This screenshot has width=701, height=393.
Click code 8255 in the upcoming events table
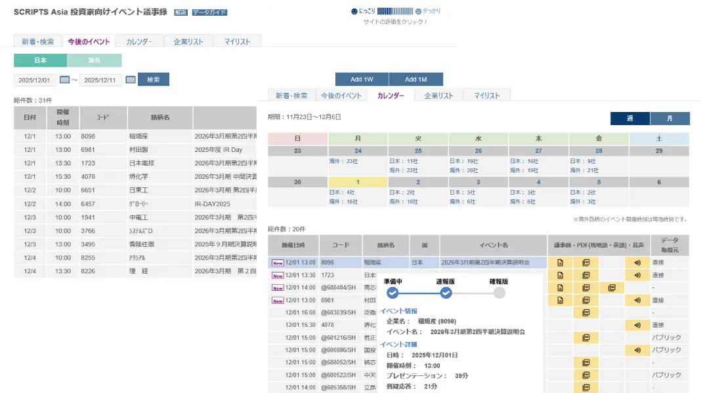click(88, 258)
